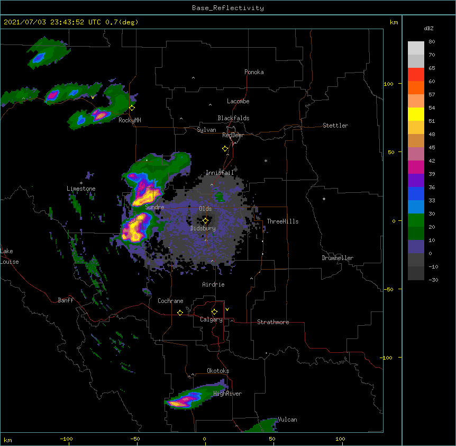Click the Ponoka city label
This screenshot has height=446, width=456.
[254, 72]
